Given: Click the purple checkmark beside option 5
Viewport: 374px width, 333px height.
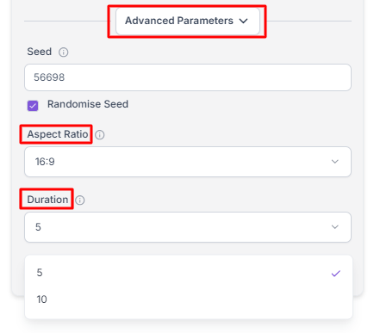Looking at the screenshot, I should click(336, 274).
